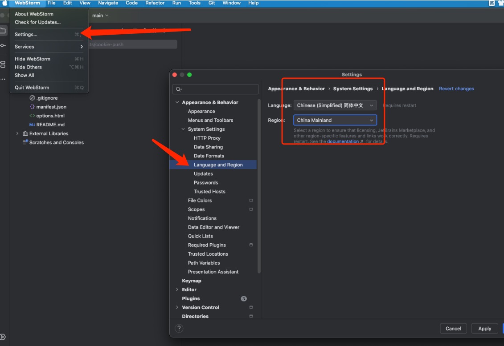504x346 pixels.
Task: Click the .gitignore file icon
Action: pos(32,98)
